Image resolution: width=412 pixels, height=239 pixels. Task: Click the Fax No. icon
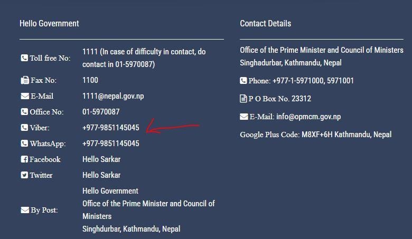[24, 80]
